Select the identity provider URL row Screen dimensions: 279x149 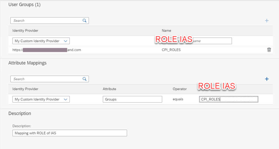[47, 50]
